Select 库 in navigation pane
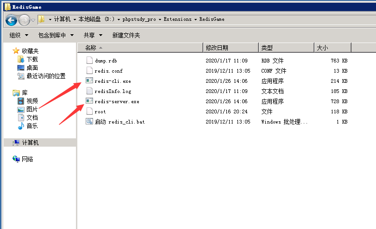 click(25, 93)
